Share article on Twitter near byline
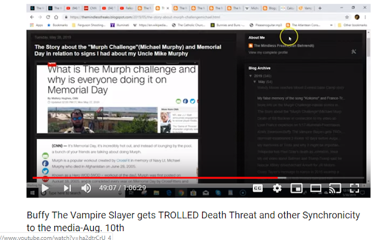Image resolution: width=378 pixels, height=240 pixels. 193,101
